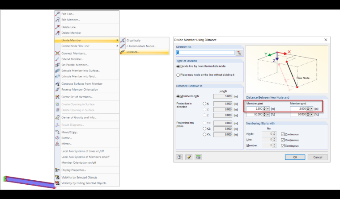Viewport: 340px width, 199px height.
Task: Click the Edit Member icon
Action: (57, 20)
